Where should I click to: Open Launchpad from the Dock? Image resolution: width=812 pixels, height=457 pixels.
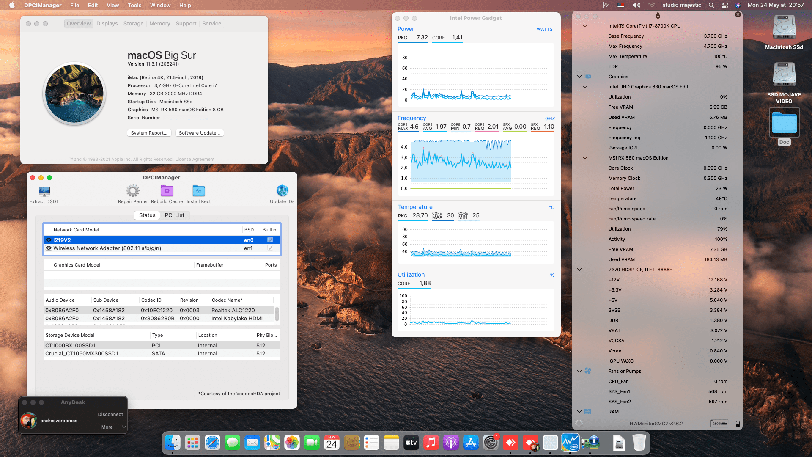click(x=192, y=443)
